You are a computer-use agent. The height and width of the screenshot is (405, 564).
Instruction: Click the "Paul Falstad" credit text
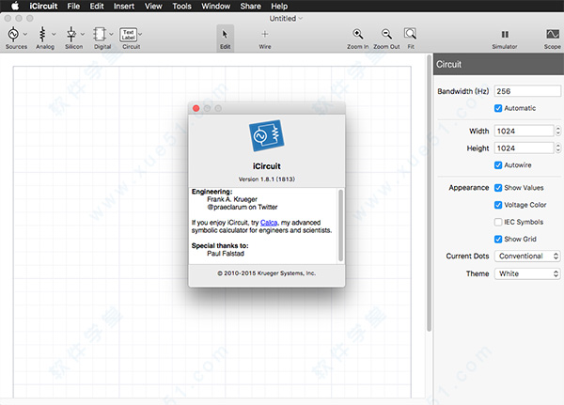tap(226, 254)
